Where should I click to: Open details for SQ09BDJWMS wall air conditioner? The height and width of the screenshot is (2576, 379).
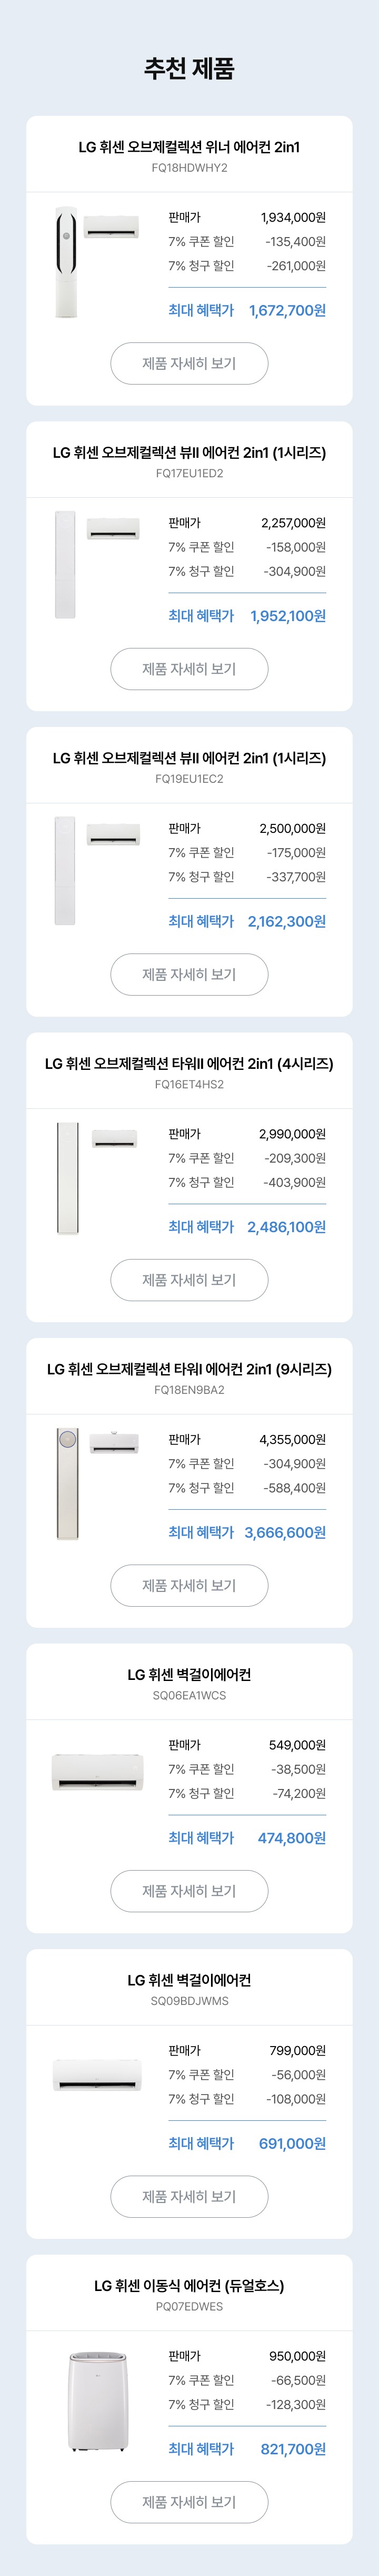coord(189,2196)
